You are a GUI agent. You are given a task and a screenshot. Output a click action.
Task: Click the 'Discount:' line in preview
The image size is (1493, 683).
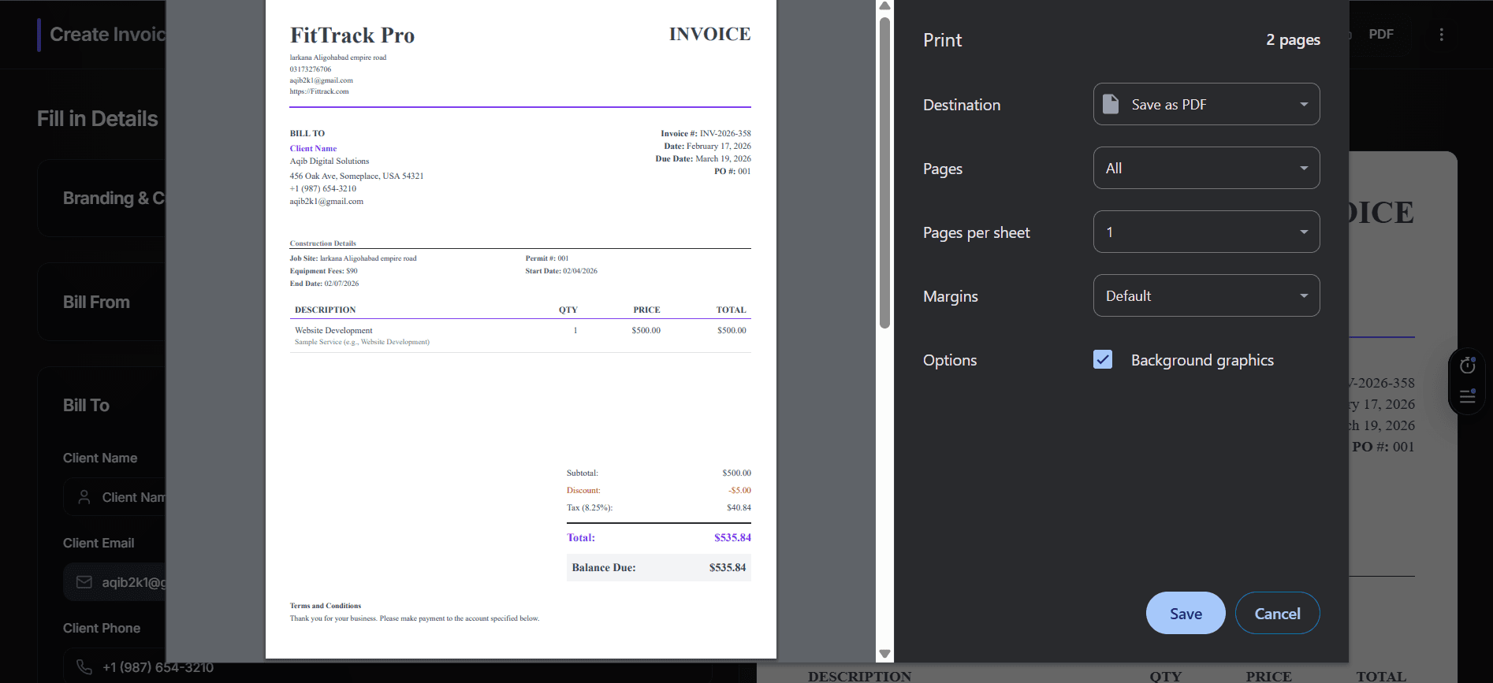[659, 490]
